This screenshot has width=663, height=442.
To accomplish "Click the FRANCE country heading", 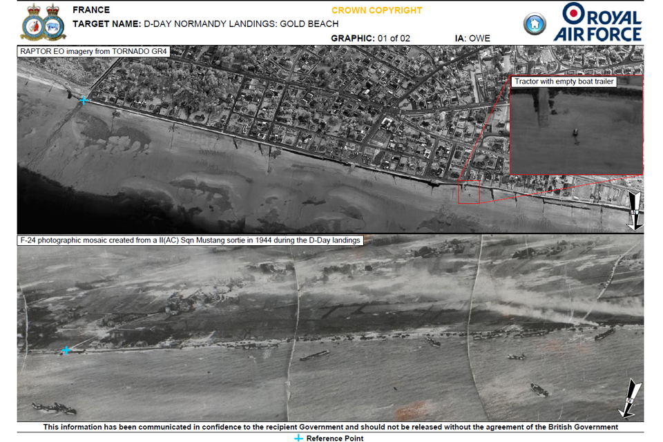I will click(x=91, y=10).
